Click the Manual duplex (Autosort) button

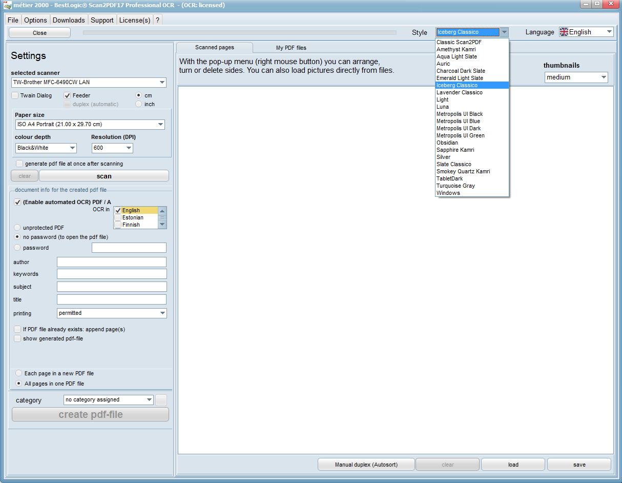pyautogui.click(x=366, y=465)
